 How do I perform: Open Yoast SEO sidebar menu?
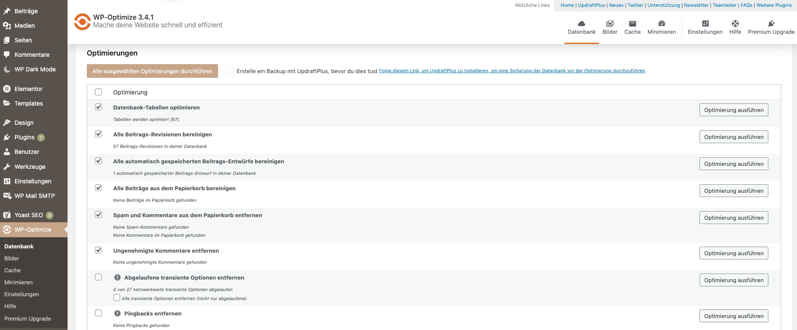29,215
